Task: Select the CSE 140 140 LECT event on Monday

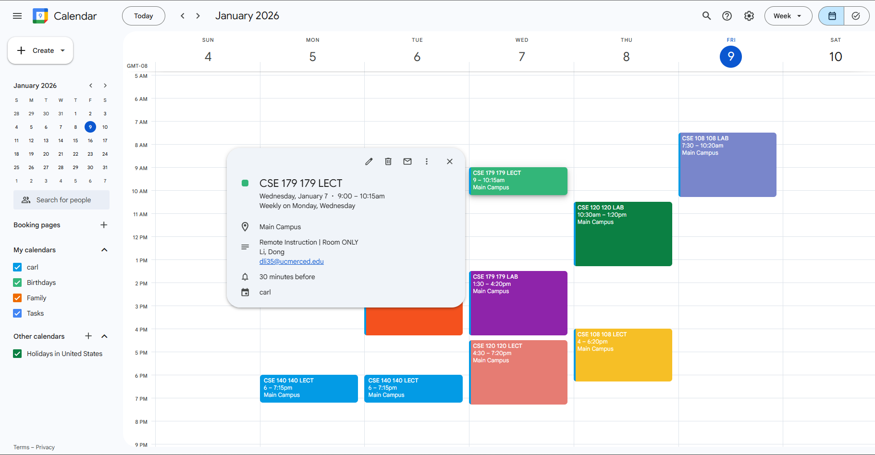Action: 308,388
